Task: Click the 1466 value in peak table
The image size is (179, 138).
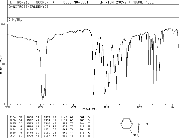Action: [x=30, y=130]
